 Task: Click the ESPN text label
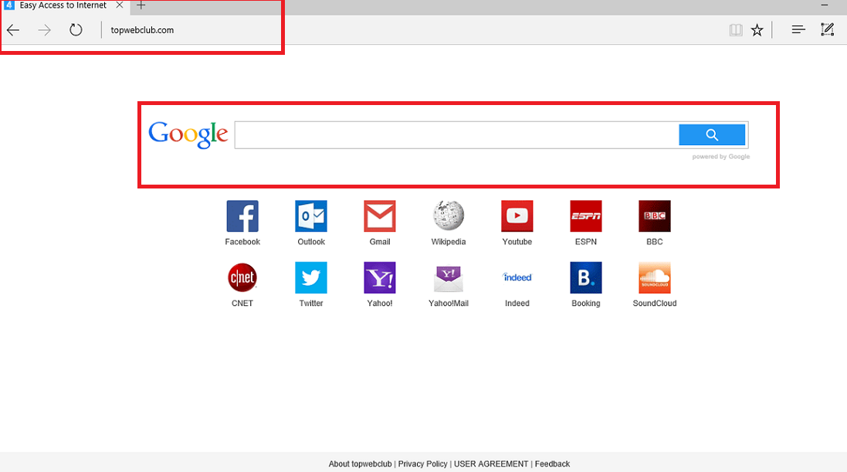(585, 242)
